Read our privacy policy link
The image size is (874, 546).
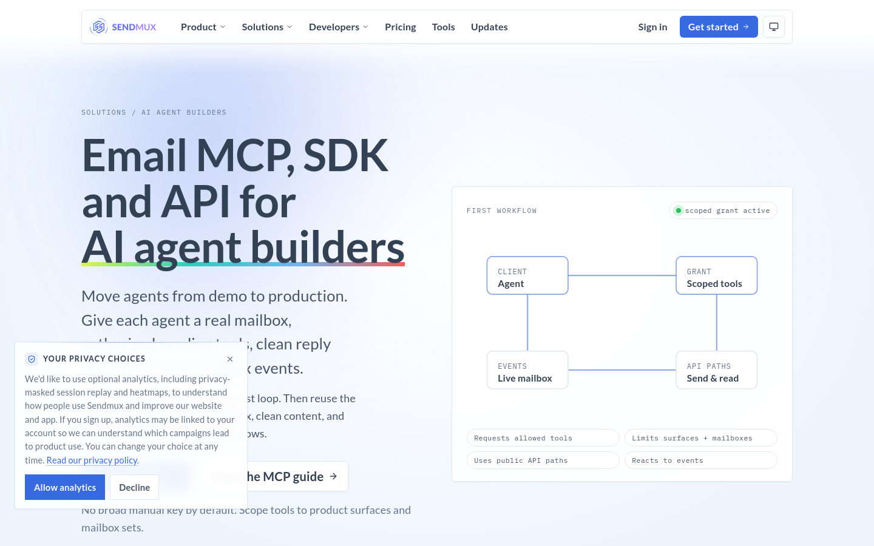point(92,460)
